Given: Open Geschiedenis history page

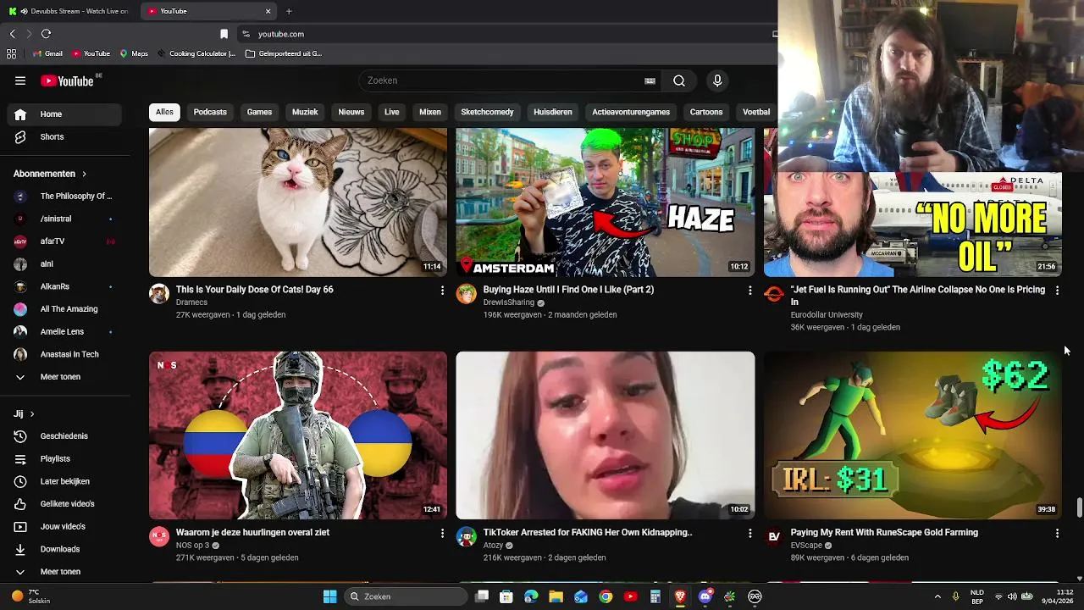Looking at the screenshot, I should click(x=64, y=436).
